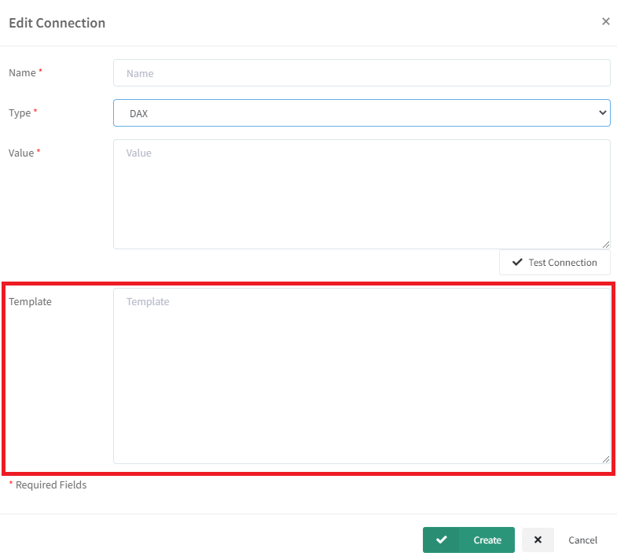The height and width of the screenshot is (560, 617).
Task: Click the Name field label
Action: tap(25, 73)
